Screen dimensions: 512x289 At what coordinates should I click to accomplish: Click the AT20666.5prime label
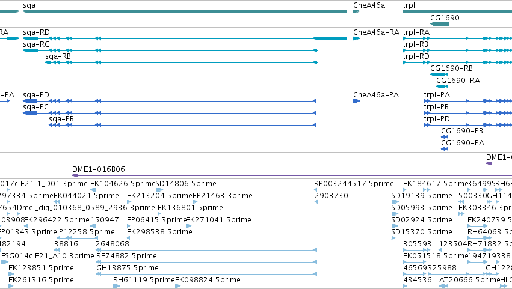(469, 281)
